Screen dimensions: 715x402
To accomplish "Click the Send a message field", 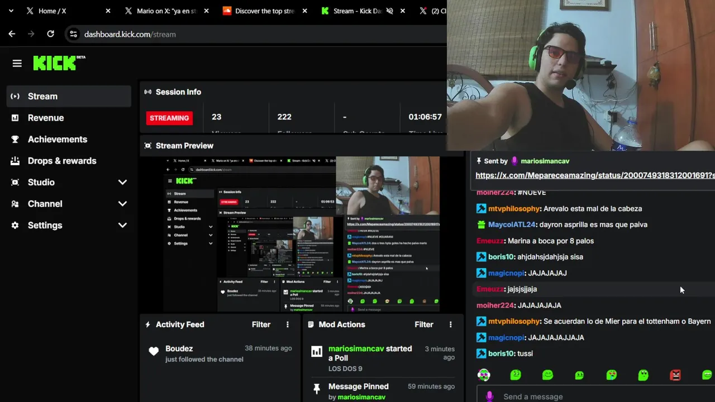I will [x=595, y=396].
